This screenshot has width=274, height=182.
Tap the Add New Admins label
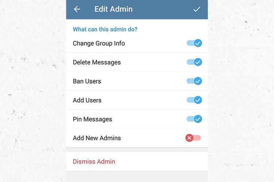(97, 138)
